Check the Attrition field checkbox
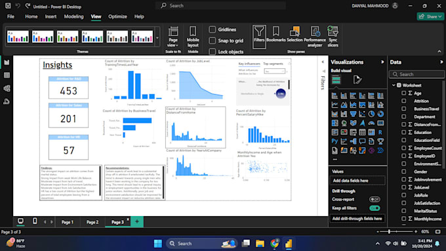Screen dimensions: 446x251 [x=403, y=101]
